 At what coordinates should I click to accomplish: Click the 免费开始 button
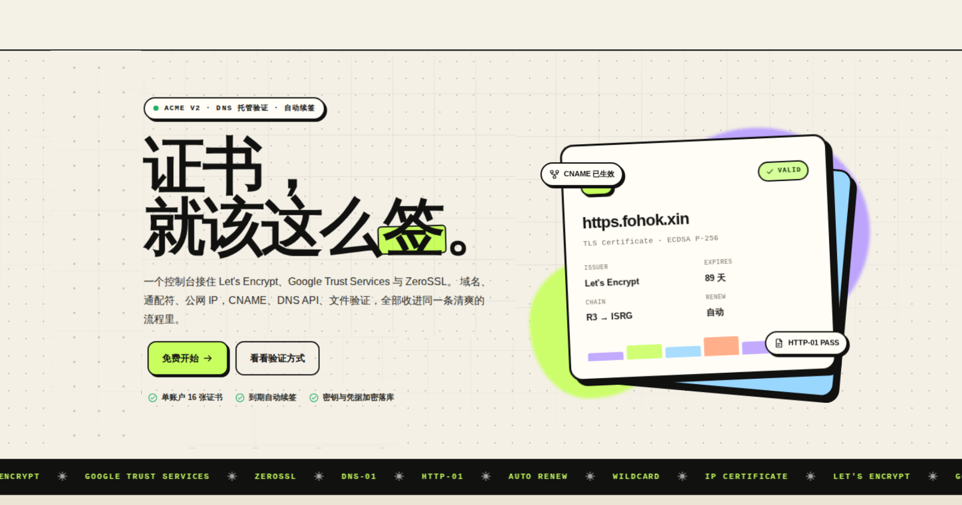point(188,358)
